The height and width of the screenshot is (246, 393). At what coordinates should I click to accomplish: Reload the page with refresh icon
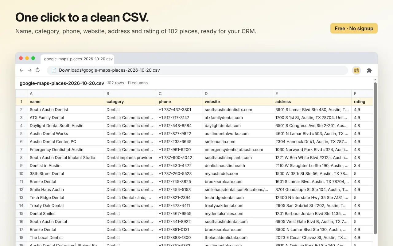tap(38, 70)
